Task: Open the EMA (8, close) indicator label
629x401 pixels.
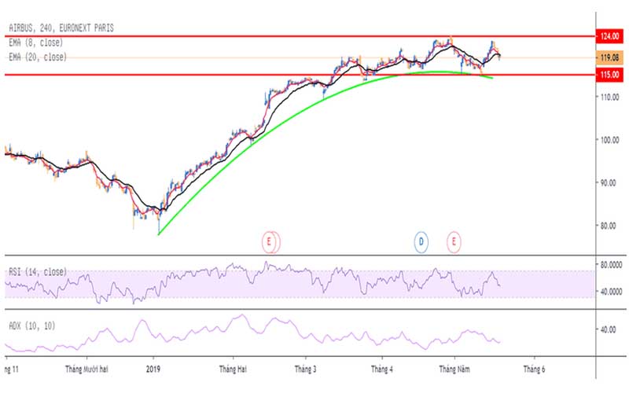Action: click(36, 42)
